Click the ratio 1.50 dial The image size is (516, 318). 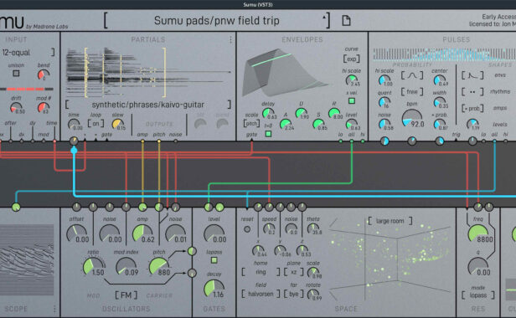(93, 267)
